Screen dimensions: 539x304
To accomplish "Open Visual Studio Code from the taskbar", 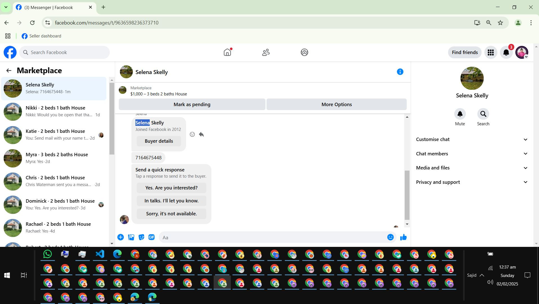I will pos(100,254).
